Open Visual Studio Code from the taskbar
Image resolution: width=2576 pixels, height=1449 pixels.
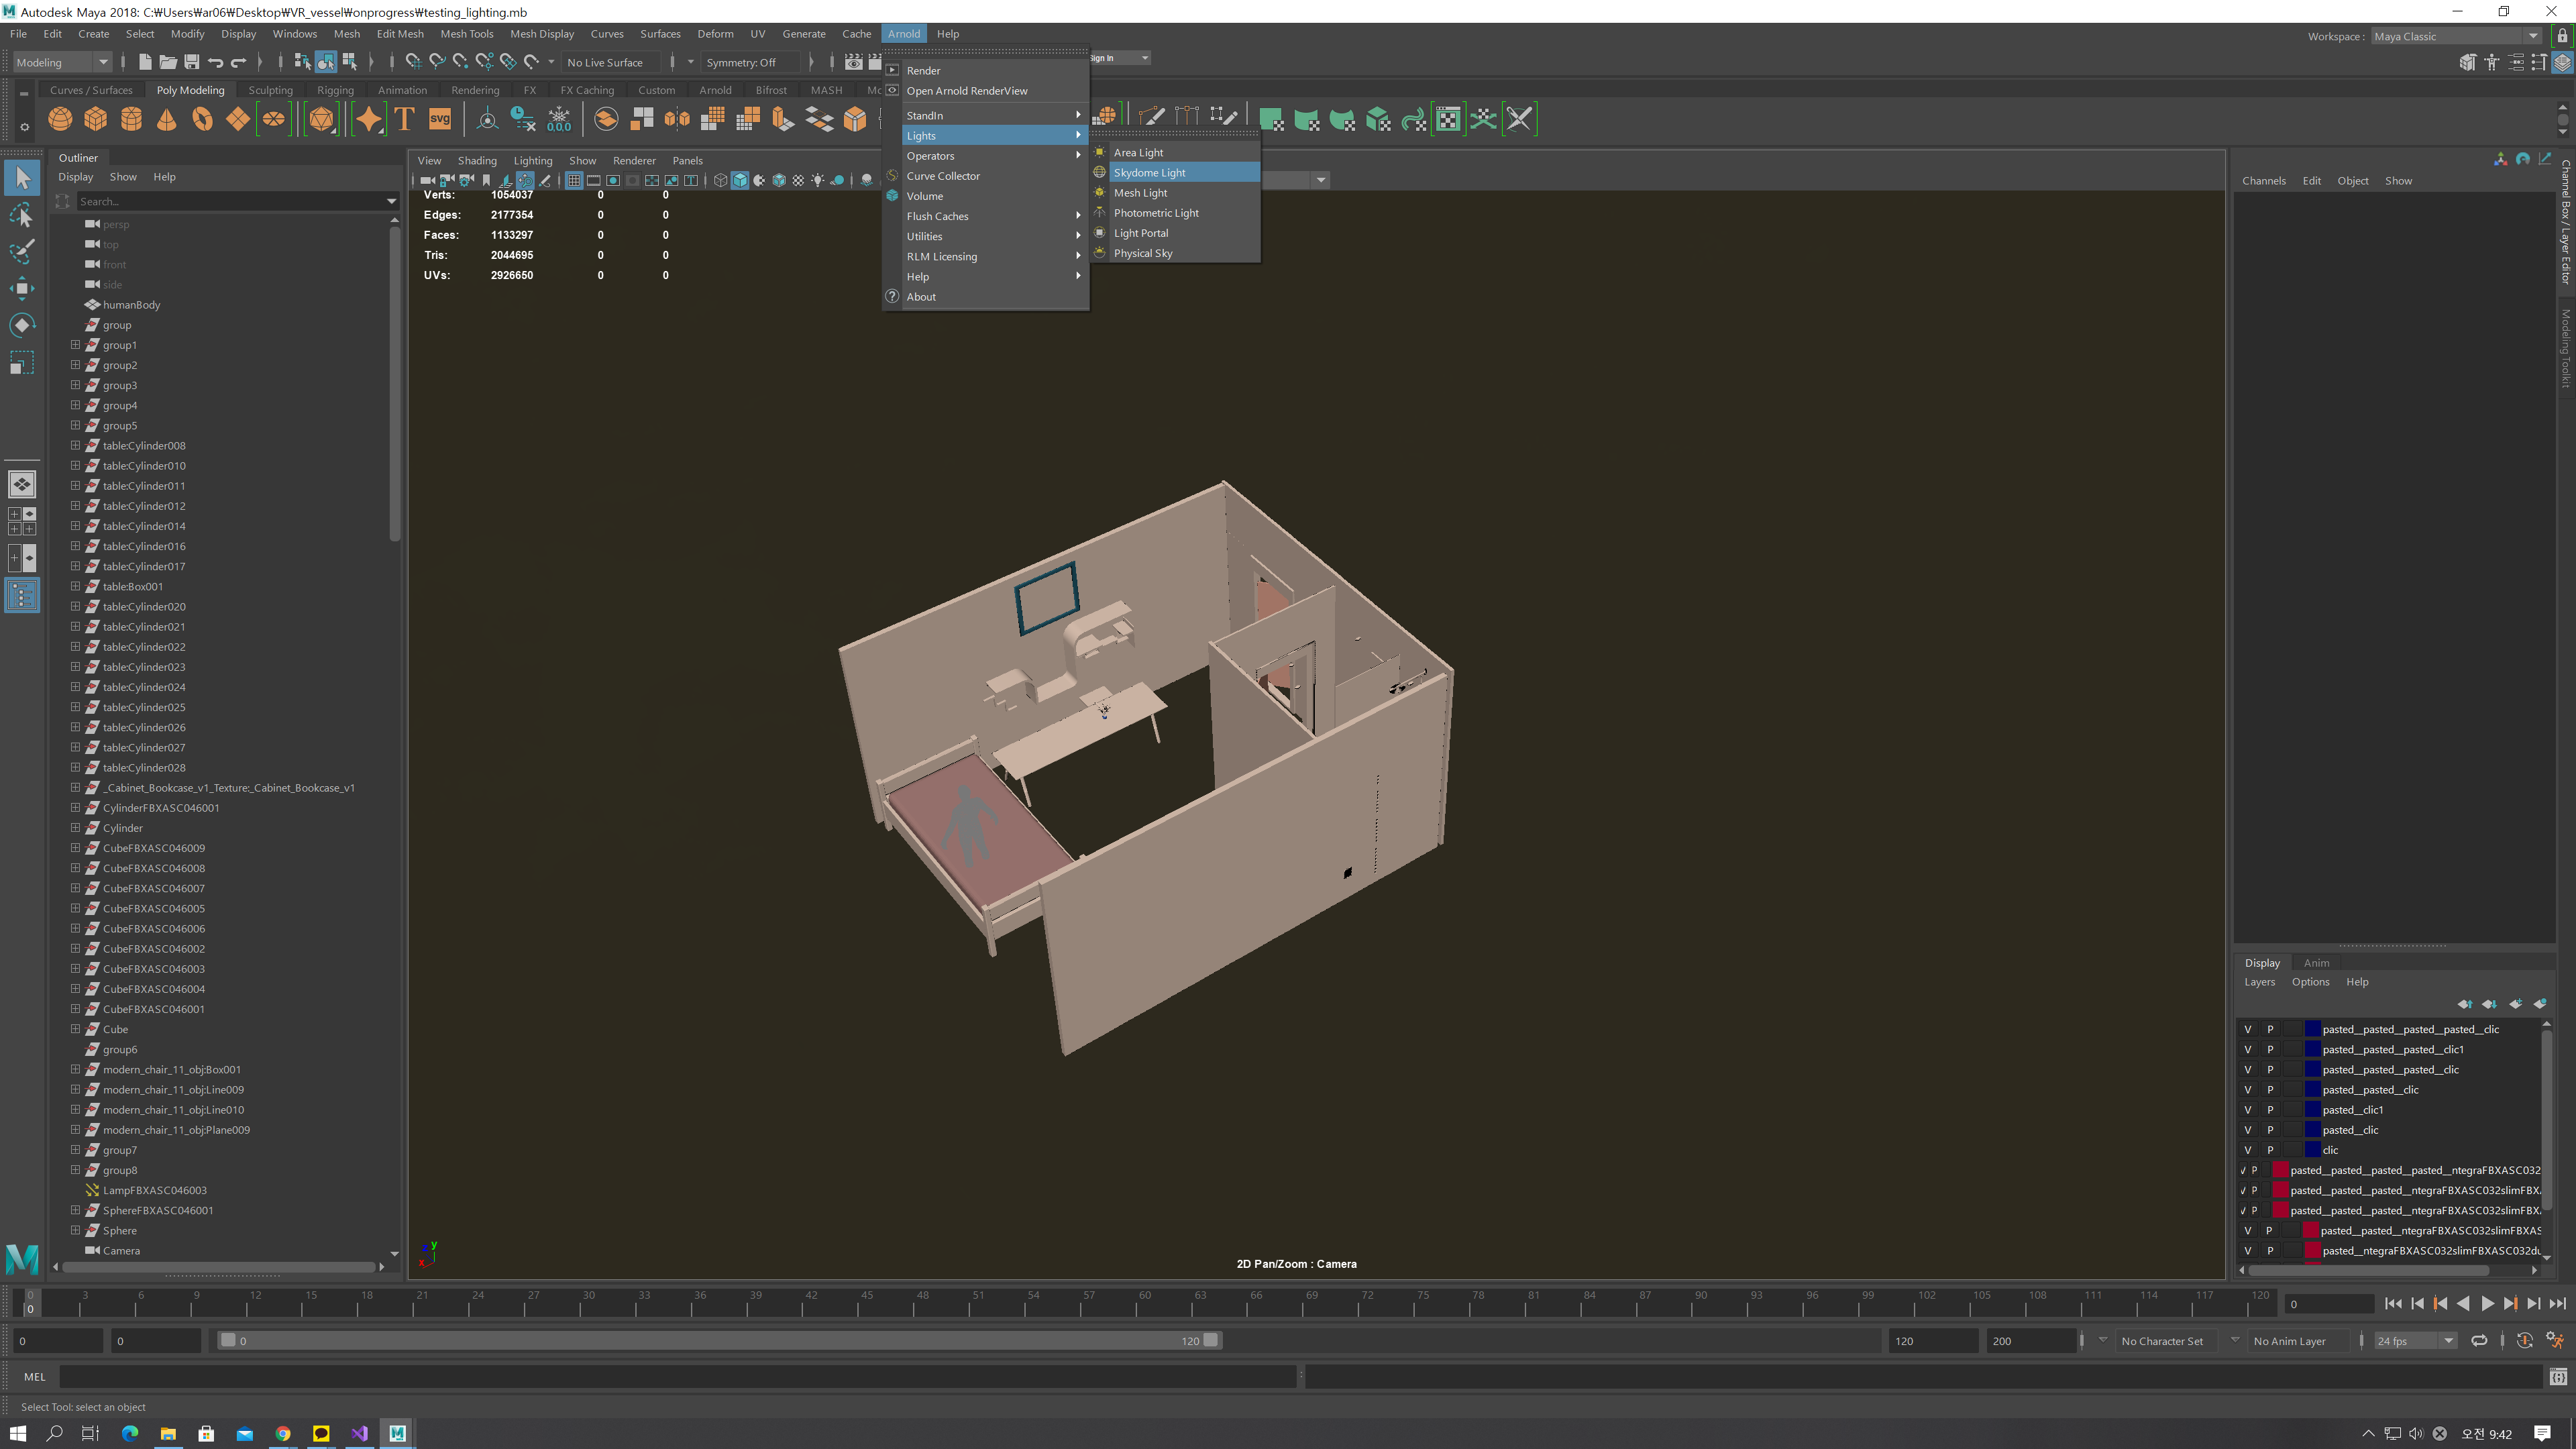pos(359,1433)
